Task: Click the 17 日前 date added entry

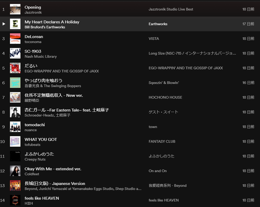Action: (x=248, y=24)
